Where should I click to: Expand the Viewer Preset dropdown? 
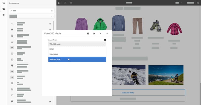[x=77, y=44]
